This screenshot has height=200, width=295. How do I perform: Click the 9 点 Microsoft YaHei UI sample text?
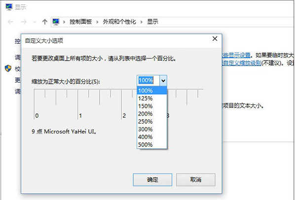click(64, 131)
